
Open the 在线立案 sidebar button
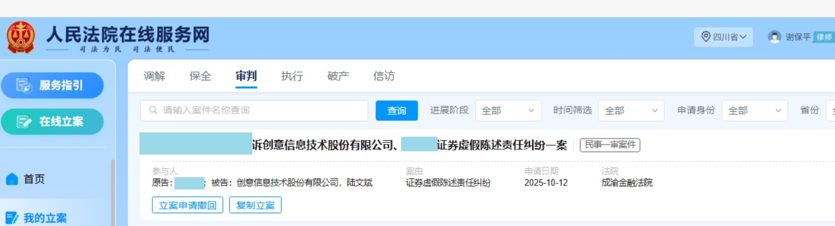[52, 122]
